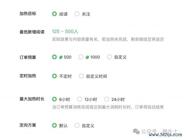Set max heating duration to 12小时
Viewport: 184px width, 139px height.
point(80,99)
